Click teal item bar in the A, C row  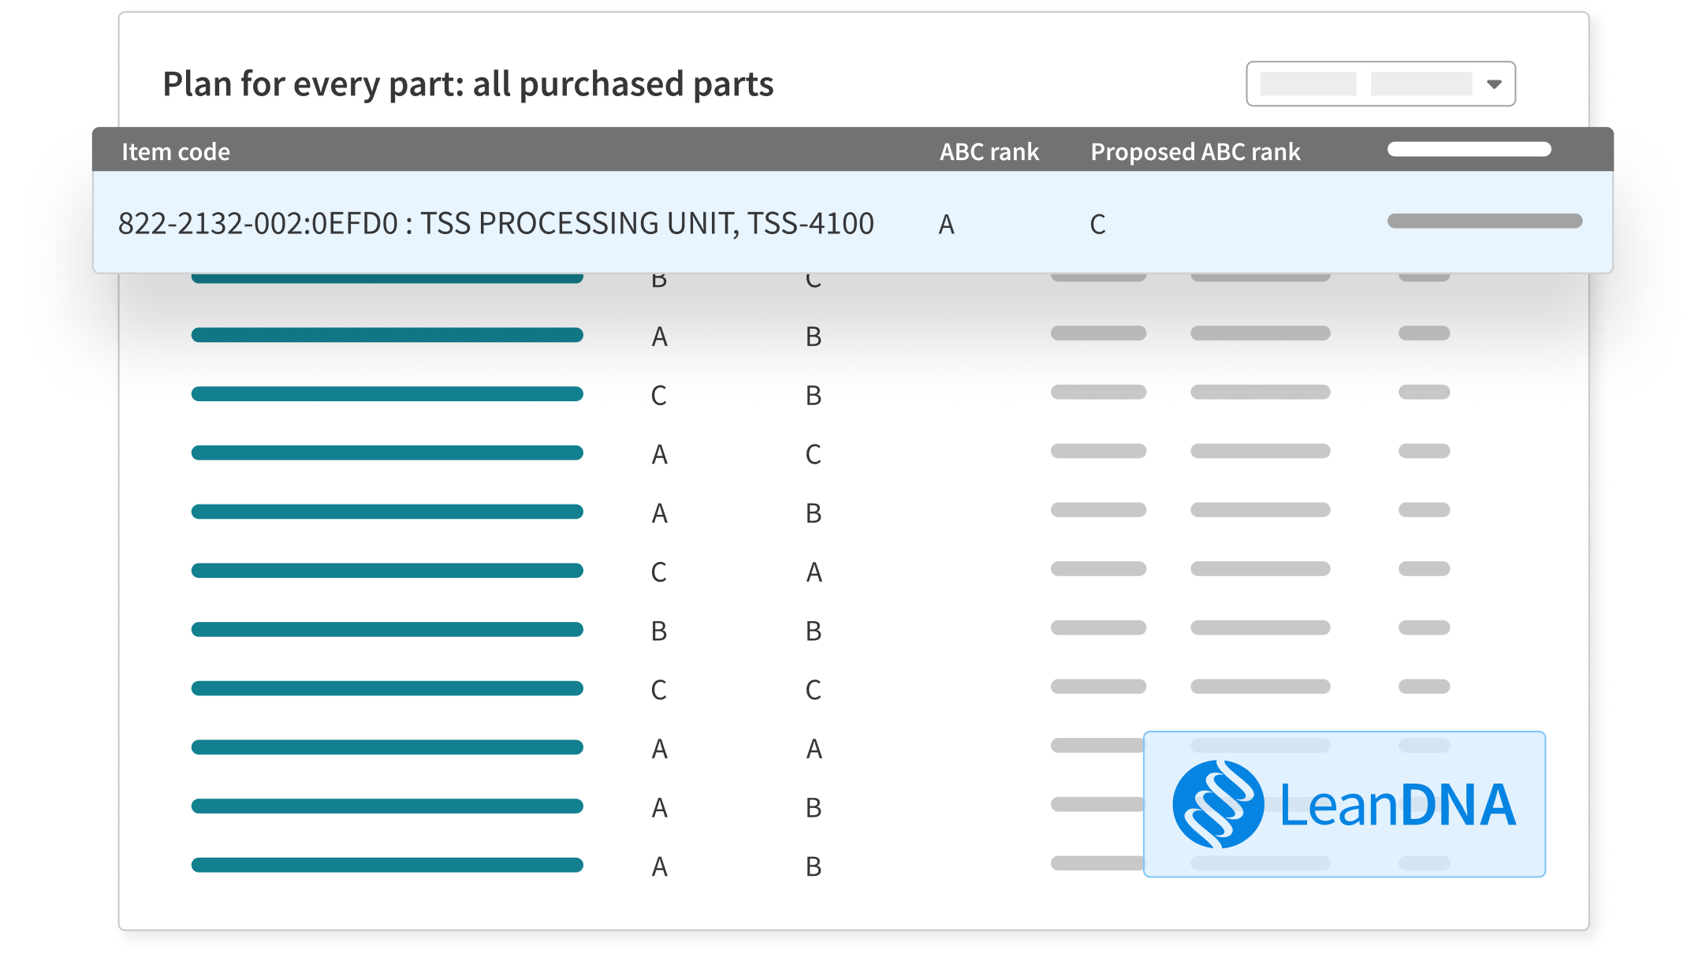pos(387,452)
